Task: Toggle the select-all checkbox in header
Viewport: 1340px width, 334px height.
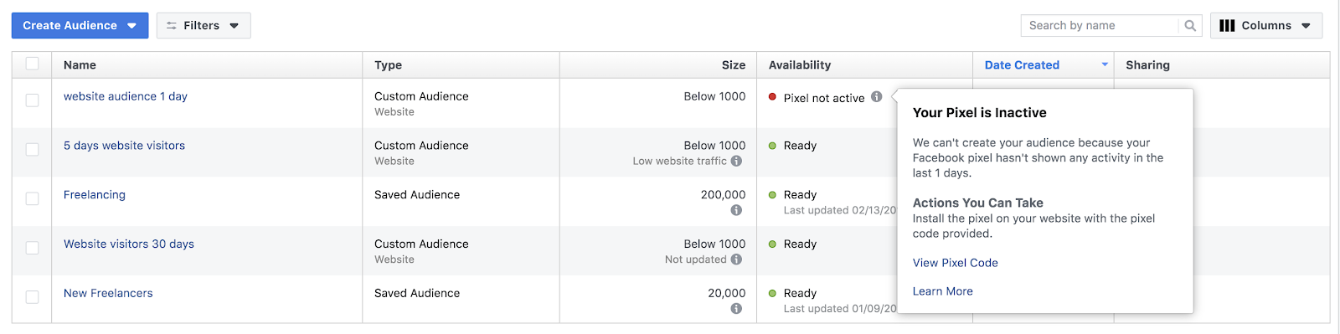Action: 32,64
